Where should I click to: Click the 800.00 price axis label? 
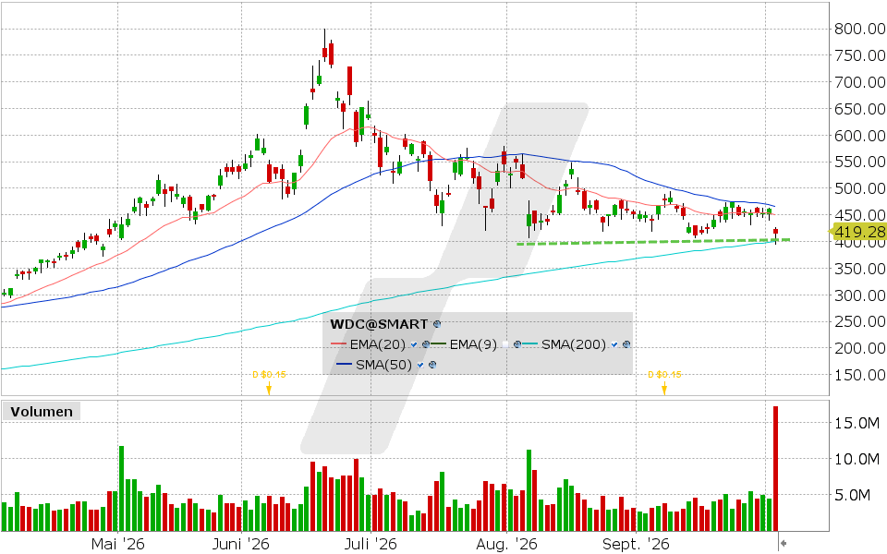(x=860, y=29)
